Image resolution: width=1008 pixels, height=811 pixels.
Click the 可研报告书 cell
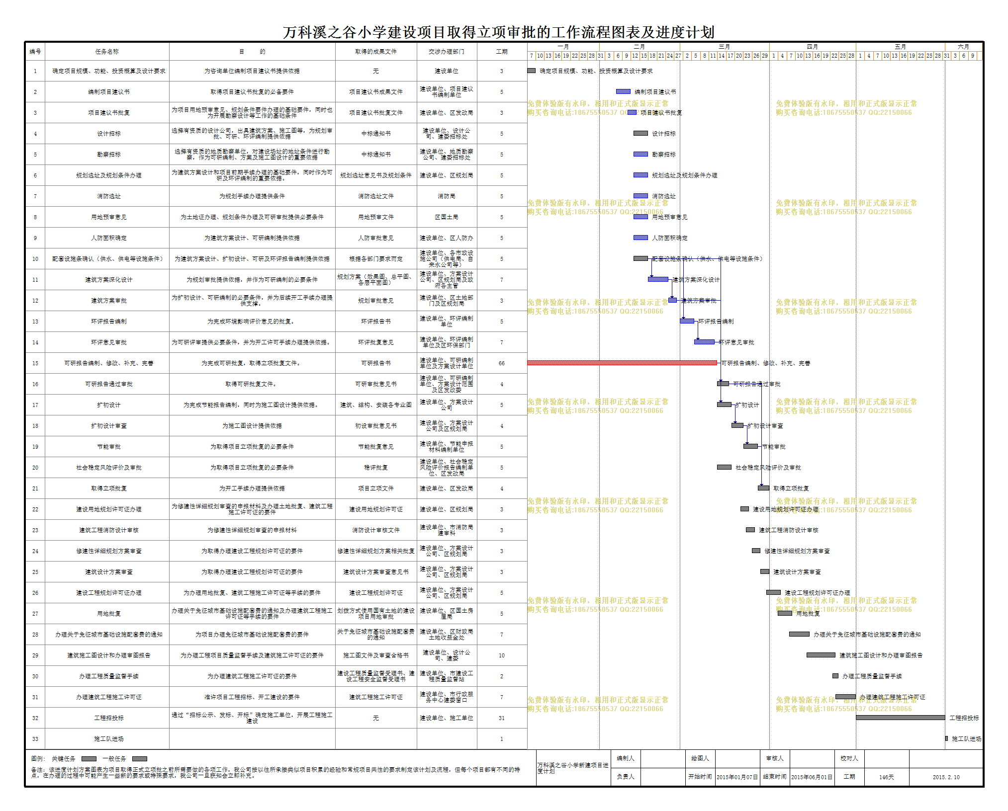point(376,363)
